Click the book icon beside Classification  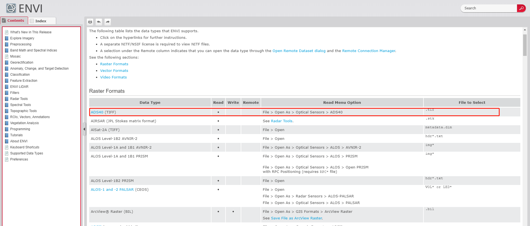(x=7, y=75)
